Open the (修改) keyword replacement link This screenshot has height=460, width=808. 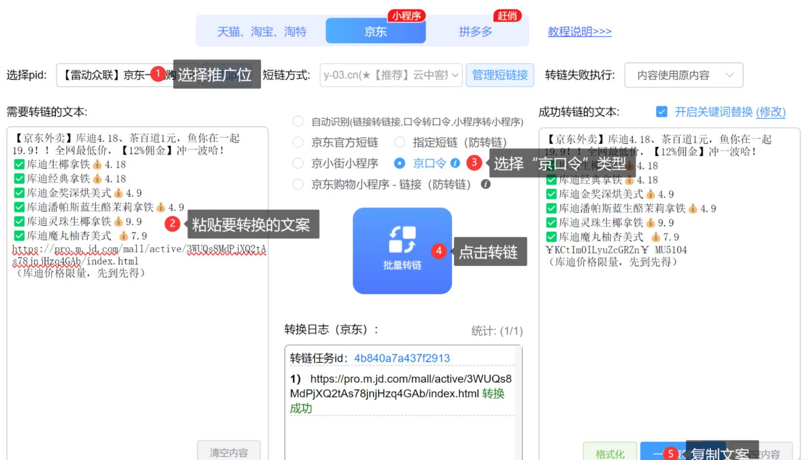coord(770,112)
